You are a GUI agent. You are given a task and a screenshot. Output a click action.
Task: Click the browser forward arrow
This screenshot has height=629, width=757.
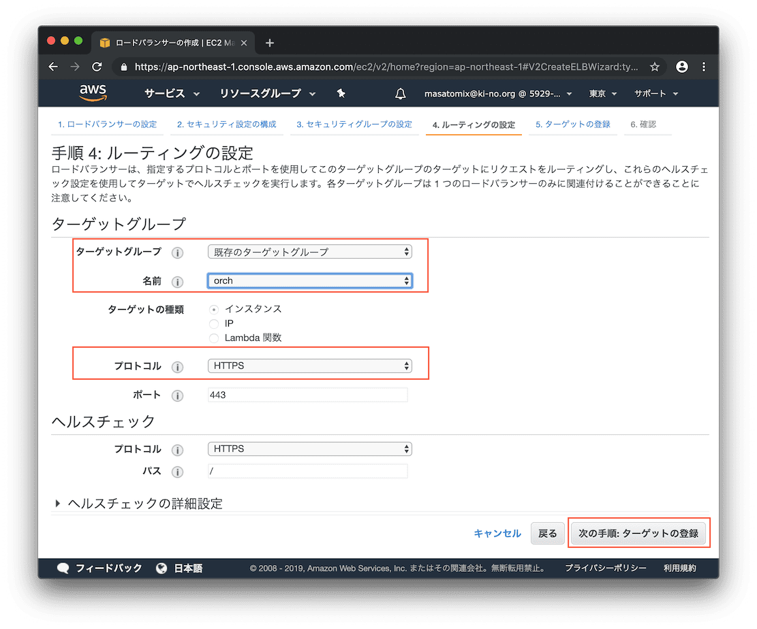coord(75,67)
